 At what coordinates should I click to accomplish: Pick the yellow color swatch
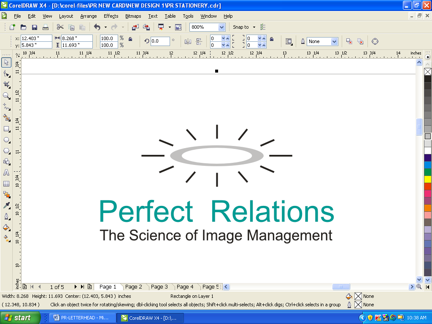(428, 179)
